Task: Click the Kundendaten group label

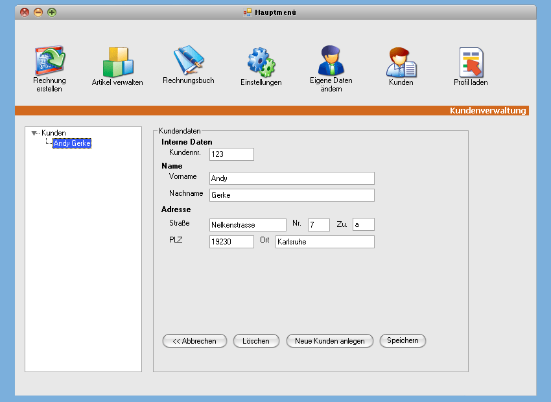Action: click(x=180, y=131)
